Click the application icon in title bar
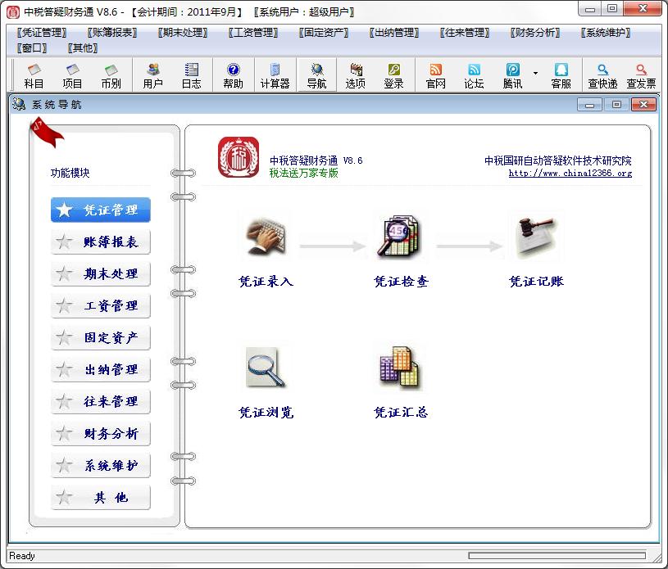Image resolution: width=668 pixels, height=569 pixels. pos(13,12)
